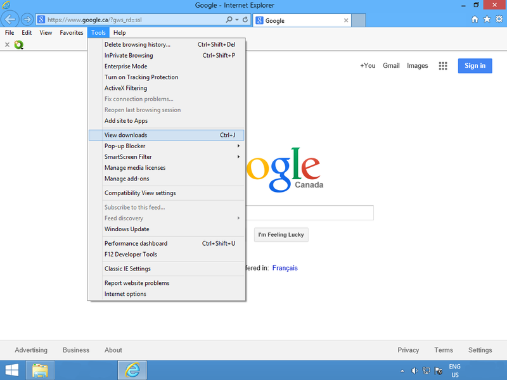Open Compatibility View settings
The height and width of the screenshot is (380, 507).
point(167,193)
